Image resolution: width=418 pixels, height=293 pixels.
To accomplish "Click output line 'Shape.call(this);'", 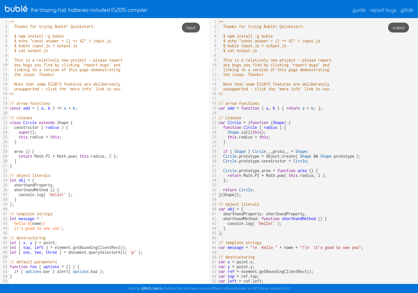I will 247,132.
